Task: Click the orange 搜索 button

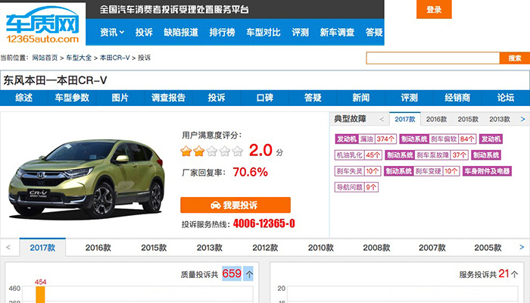Action: [x=515, y=58]
